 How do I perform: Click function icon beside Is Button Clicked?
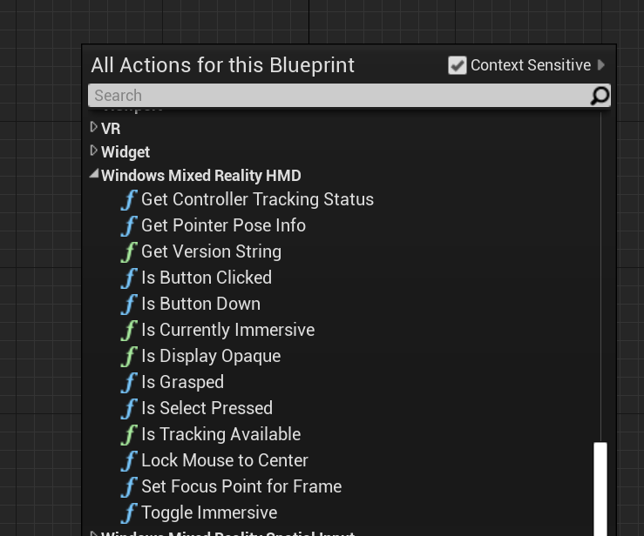click(x=129, y=278)
